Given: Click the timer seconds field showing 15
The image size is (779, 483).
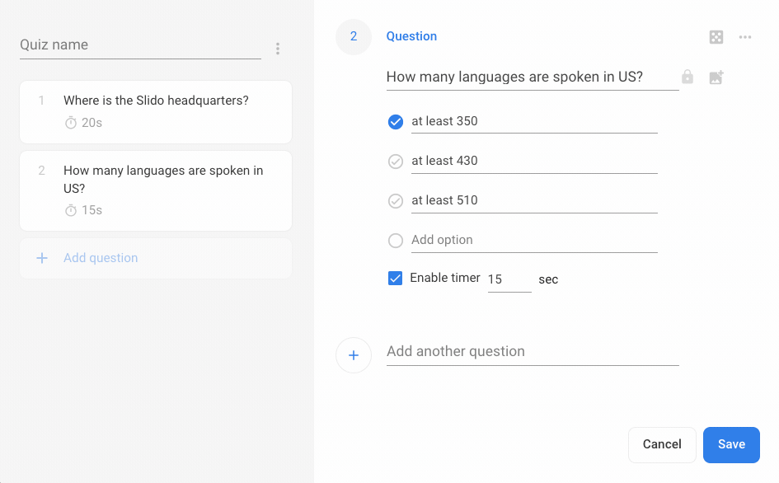Looking at the screenshot, I should pyautogui.click(x=509, y=279).
